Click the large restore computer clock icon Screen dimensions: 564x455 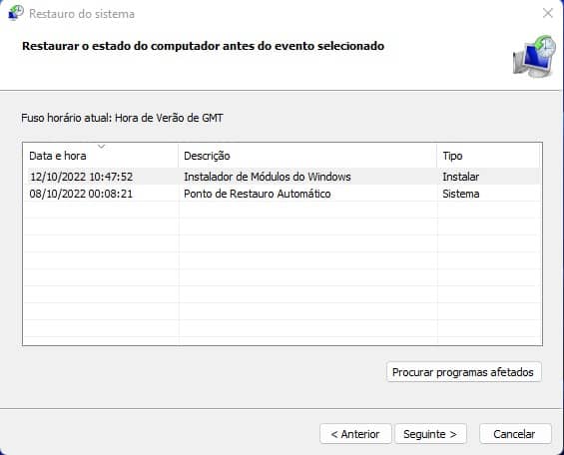[x=535, y=57]
